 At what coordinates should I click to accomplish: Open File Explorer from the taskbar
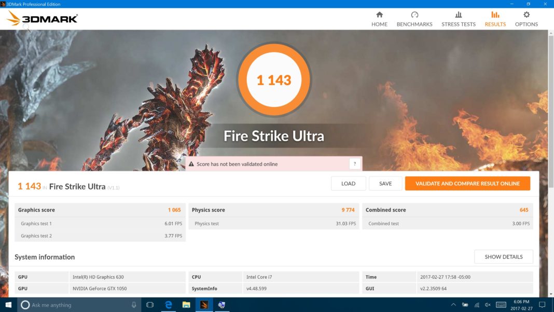[186, 305]
